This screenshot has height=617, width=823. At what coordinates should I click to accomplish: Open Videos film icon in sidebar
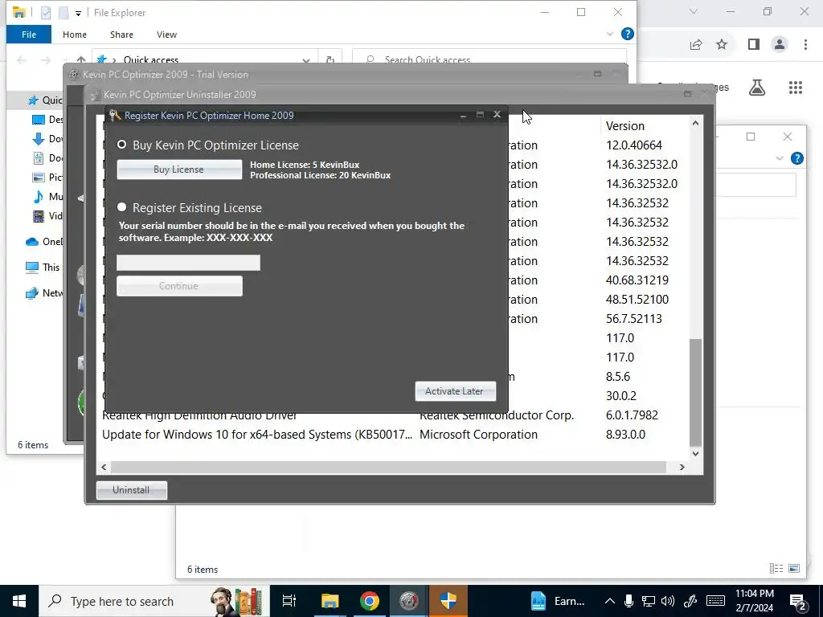(39, 215)
